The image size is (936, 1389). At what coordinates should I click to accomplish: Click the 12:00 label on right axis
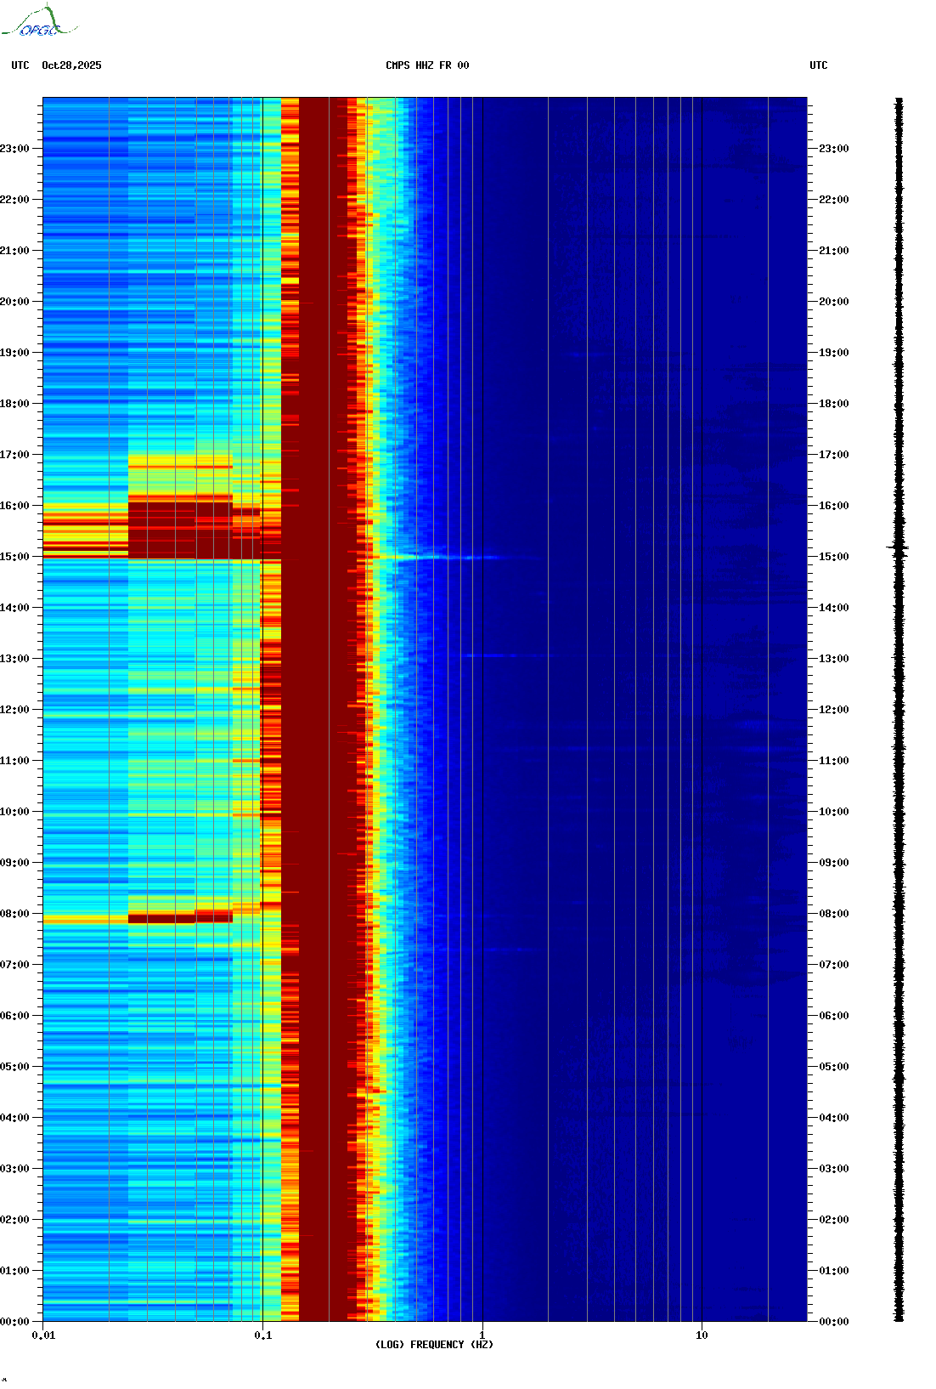point(832,710)
